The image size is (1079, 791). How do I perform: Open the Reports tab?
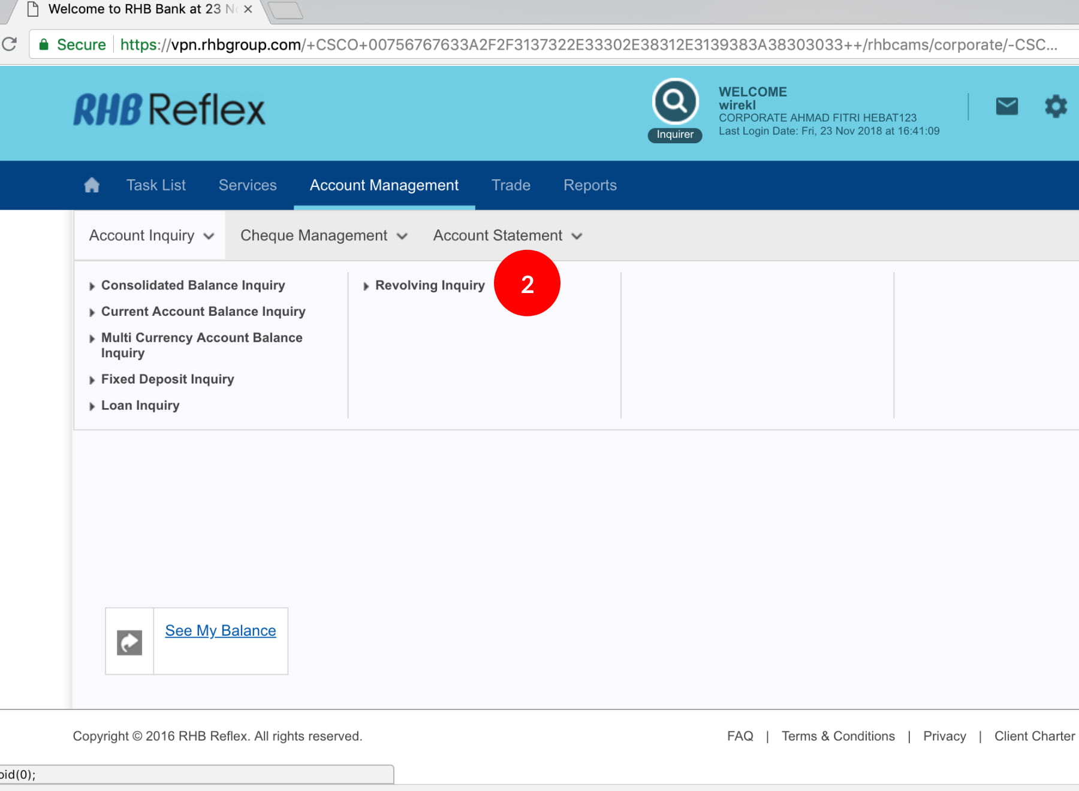tap(590, 185)
